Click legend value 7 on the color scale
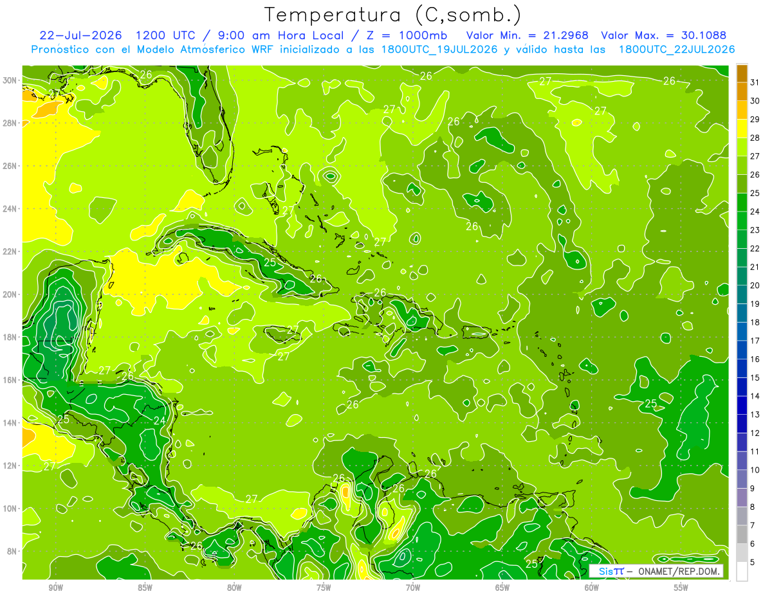772x596 pixels. pos(753,526)
